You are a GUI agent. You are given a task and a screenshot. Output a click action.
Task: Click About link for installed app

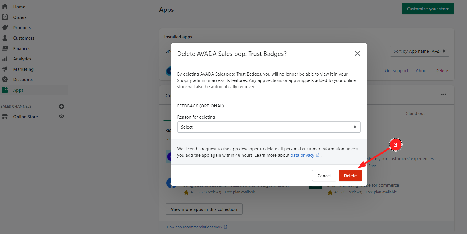422,70
